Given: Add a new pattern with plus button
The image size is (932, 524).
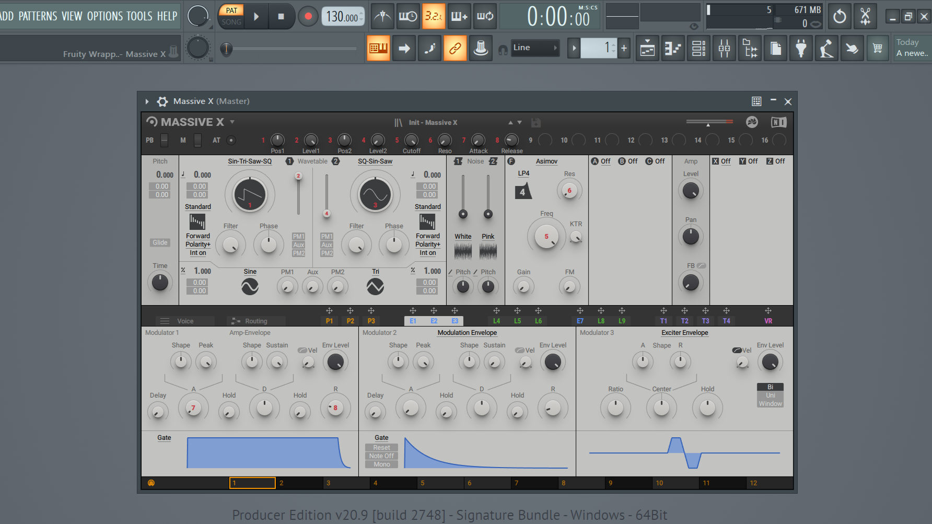Looking at the screenshot, I should (x=624, y=48).
